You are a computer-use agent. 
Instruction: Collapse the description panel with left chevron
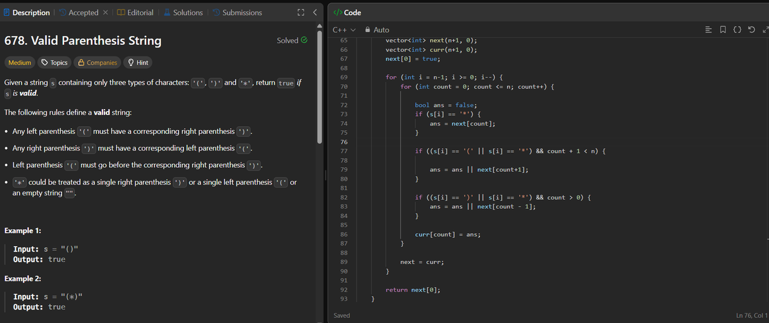[314, 12]
